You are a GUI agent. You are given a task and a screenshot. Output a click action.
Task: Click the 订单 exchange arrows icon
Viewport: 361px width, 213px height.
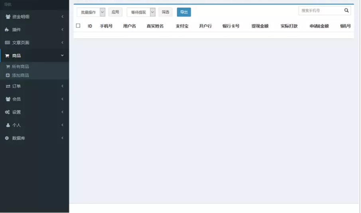click(8, 86)
